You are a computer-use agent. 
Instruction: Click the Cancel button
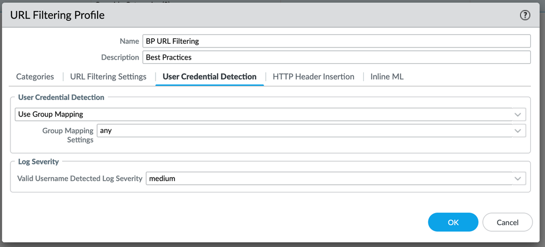pyautogui.click(x=507, y=222)
